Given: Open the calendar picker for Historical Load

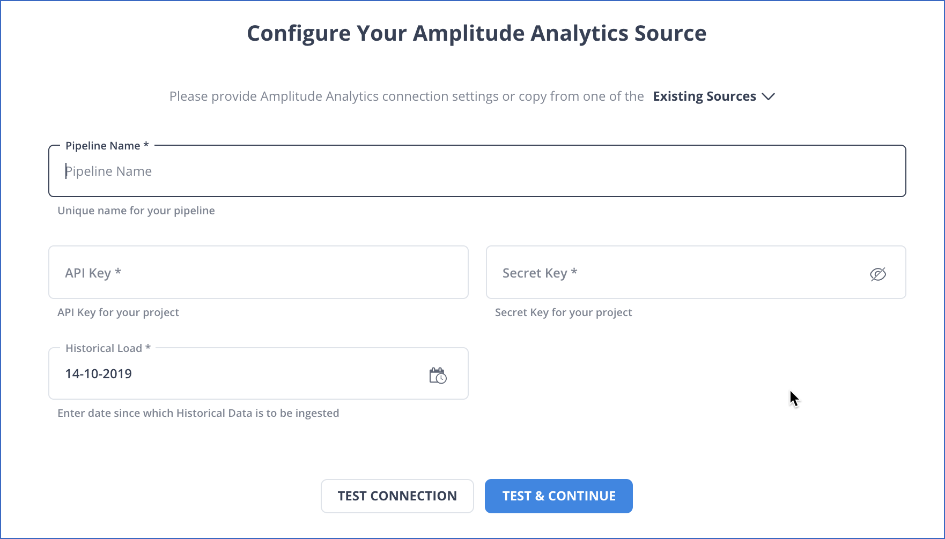Looking at the screenshot, I should [x=437, y=376].
